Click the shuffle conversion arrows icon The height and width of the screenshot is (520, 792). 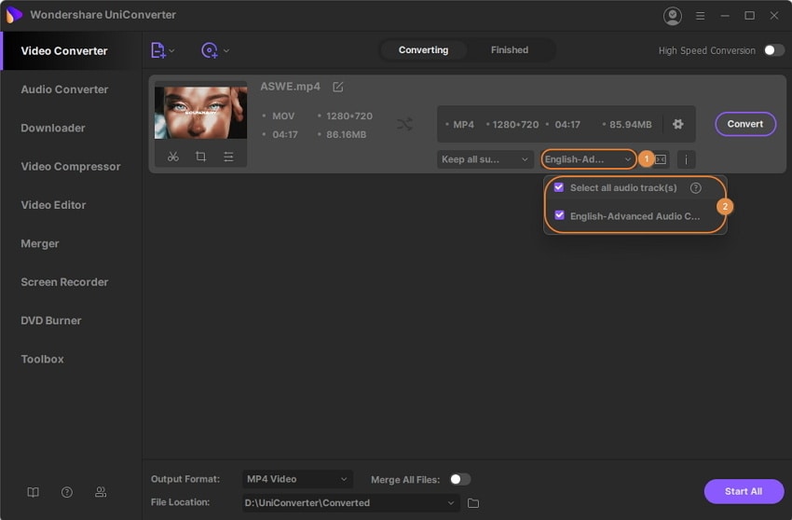click(x=404, y=124)
